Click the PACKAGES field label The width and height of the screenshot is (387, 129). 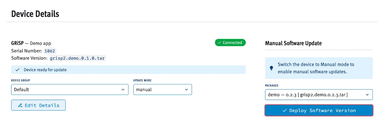(x=271, y=85)
